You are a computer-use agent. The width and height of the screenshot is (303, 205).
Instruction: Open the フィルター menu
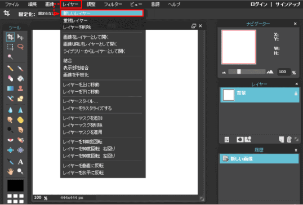113,5
